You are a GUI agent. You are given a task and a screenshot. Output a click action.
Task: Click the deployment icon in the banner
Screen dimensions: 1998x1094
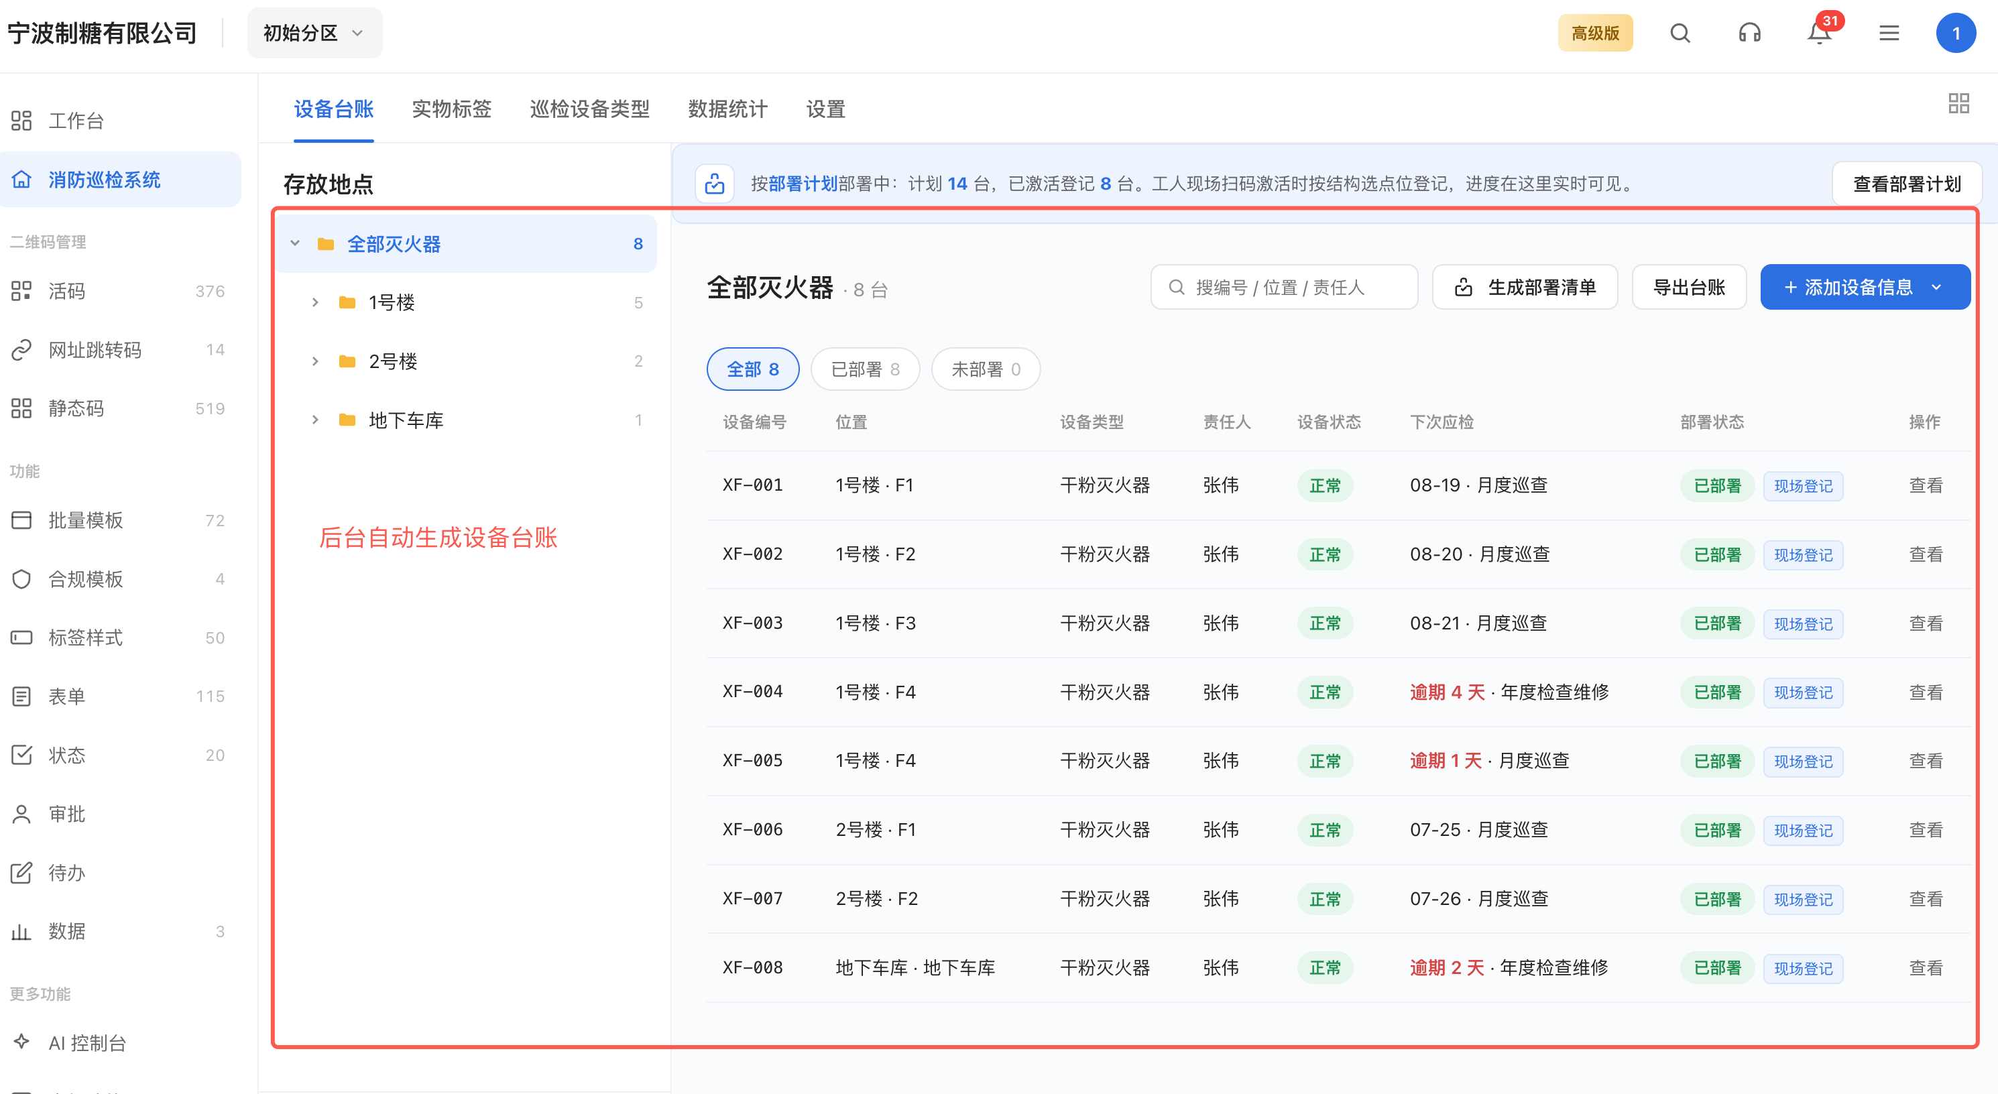pyautogui.click(x=713, y=184)
